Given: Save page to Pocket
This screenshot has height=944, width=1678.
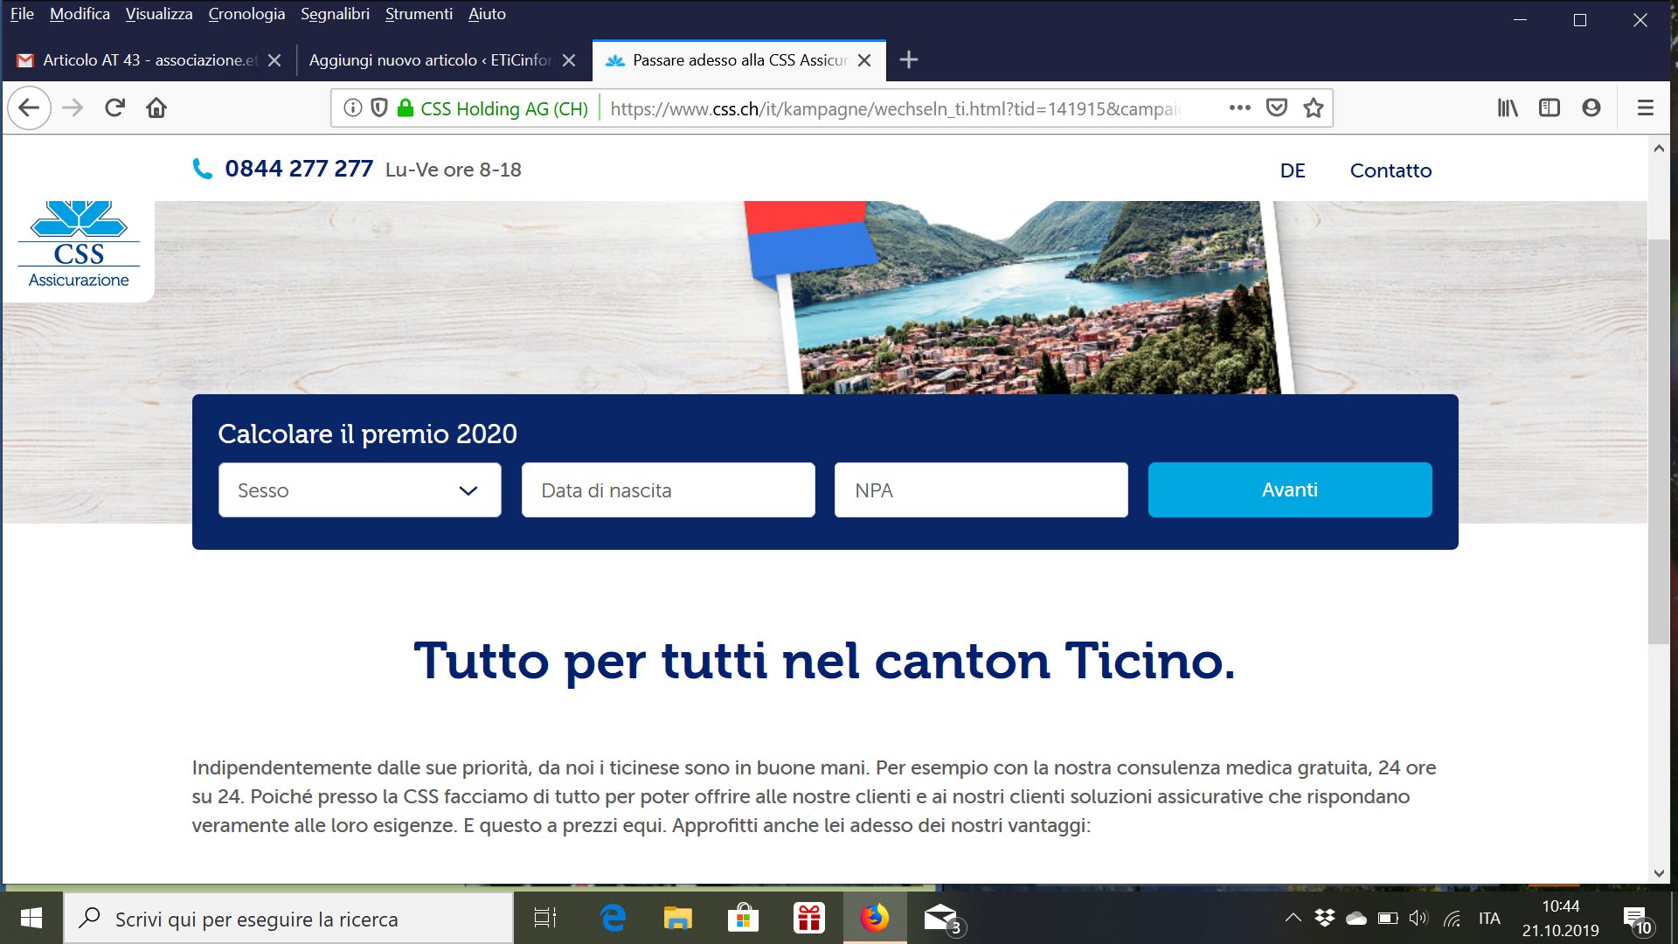Looking at the screenshot, I should 1277,108.
